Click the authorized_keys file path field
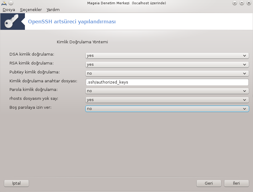The width and height of the screenshot is (253, 192). tap(167, 82)
